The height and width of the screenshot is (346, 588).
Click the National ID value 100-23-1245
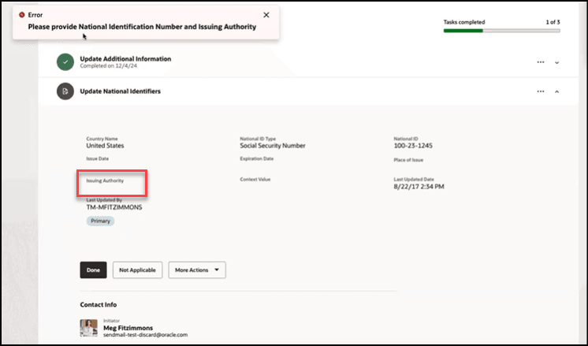(413, 146)
